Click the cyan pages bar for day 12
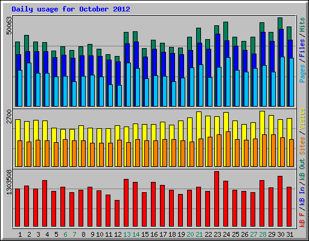The image size is (309, 241). (119, 96)
